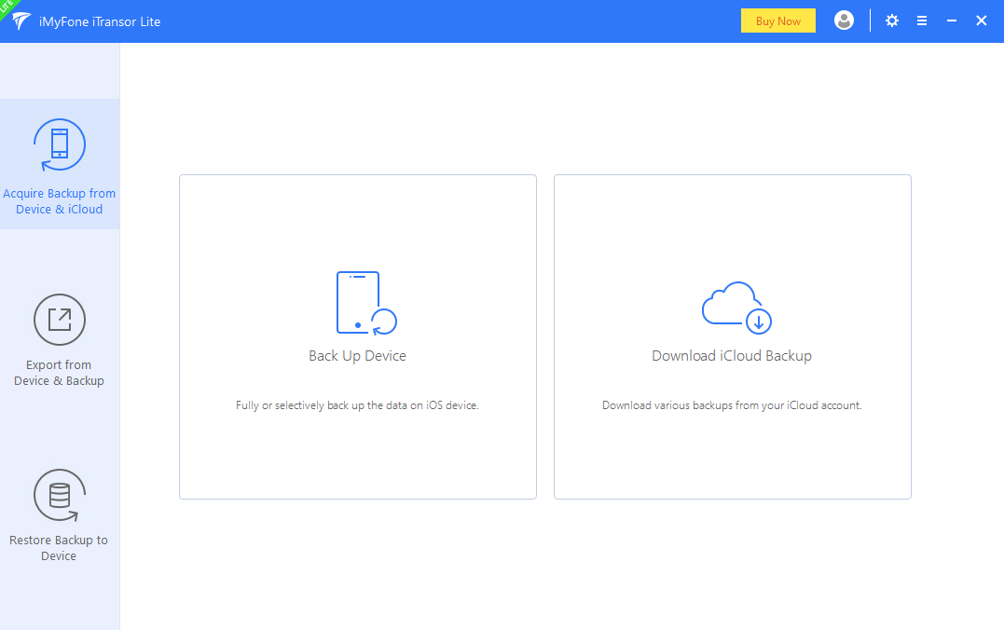The width and height of the screenshot is (1004, 630).
Task: Select Download iCloud Backup title text
Action: 732,356
